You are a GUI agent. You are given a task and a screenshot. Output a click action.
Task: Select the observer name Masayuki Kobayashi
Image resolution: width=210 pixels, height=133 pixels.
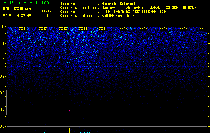coord(120,4)
